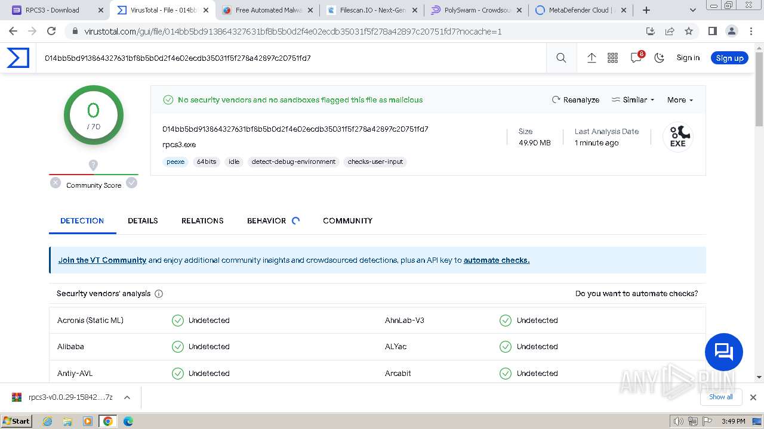Switch to the DETECTION tab

point(82,220)
